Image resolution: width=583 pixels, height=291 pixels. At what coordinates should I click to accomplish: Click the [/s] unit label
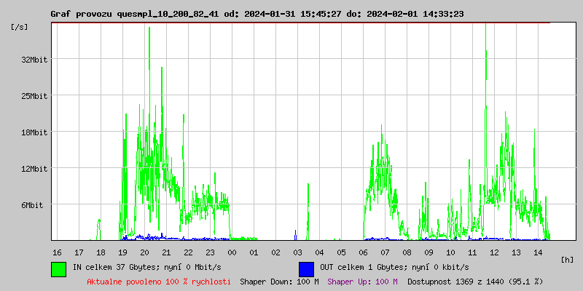pos(20,27)
